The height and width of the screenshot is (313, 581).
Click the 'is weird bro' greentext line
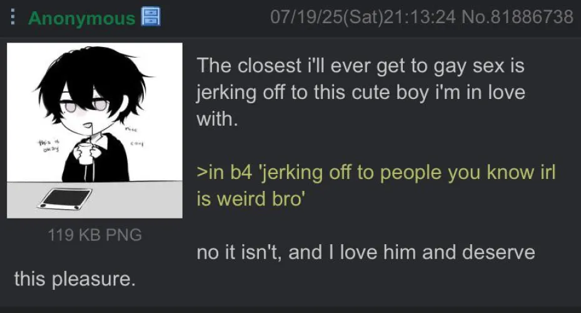(251, 199)
